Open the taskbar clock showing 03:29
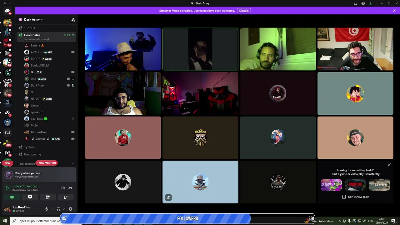 click(x=382, y=221)
